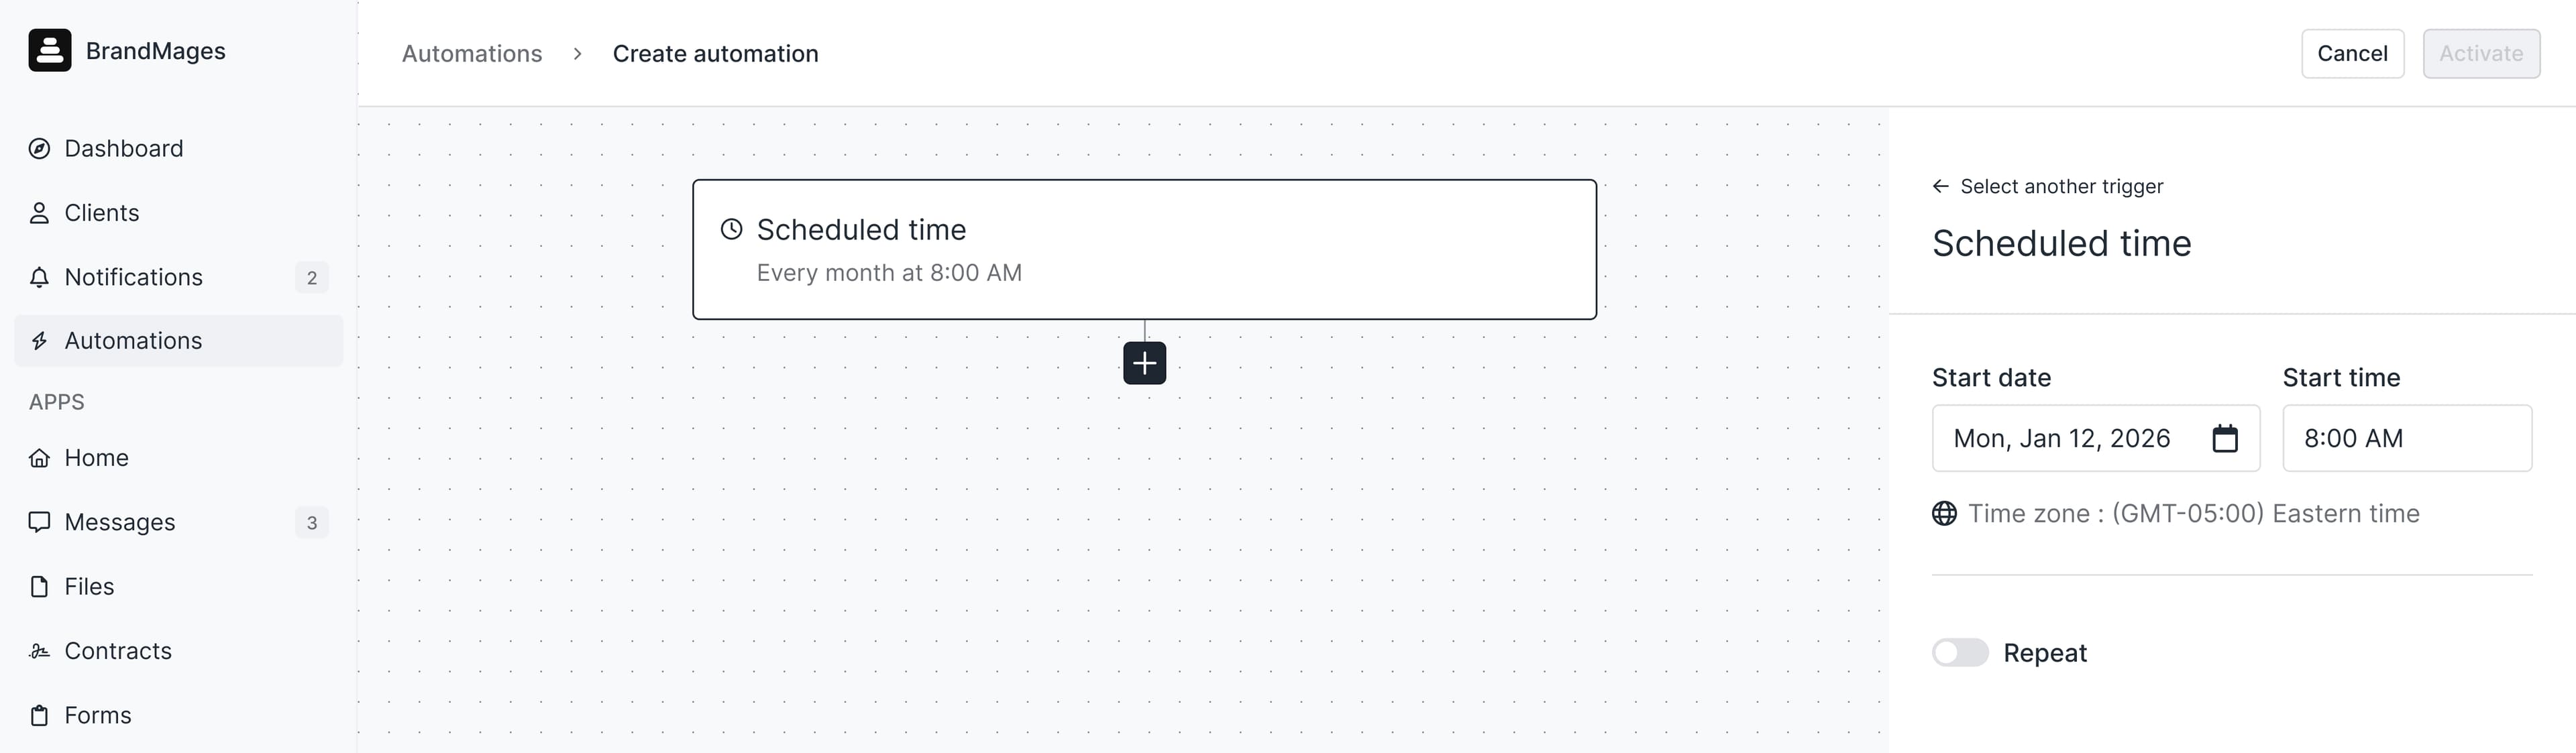
Task: Click the plus button below Scheduled time node
Action: click(x=1143, y=362)
